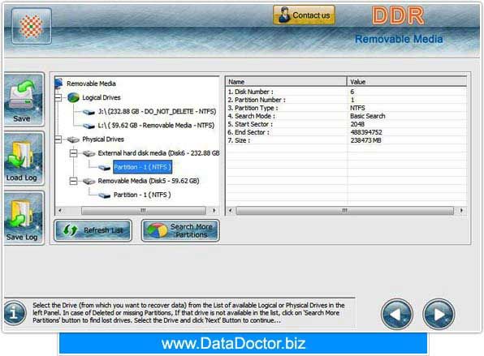Select the Logical Drives globe icon
The width and height of the screenshot is (484, 356).
(x=73, y=97)
